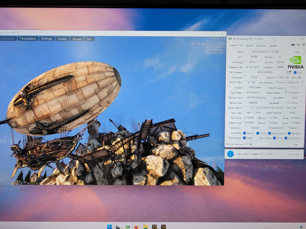Toggle the Ray Tracing checkbox
Image resolution: width=306 pixels, height=229 pixels.
pos(257,138)
